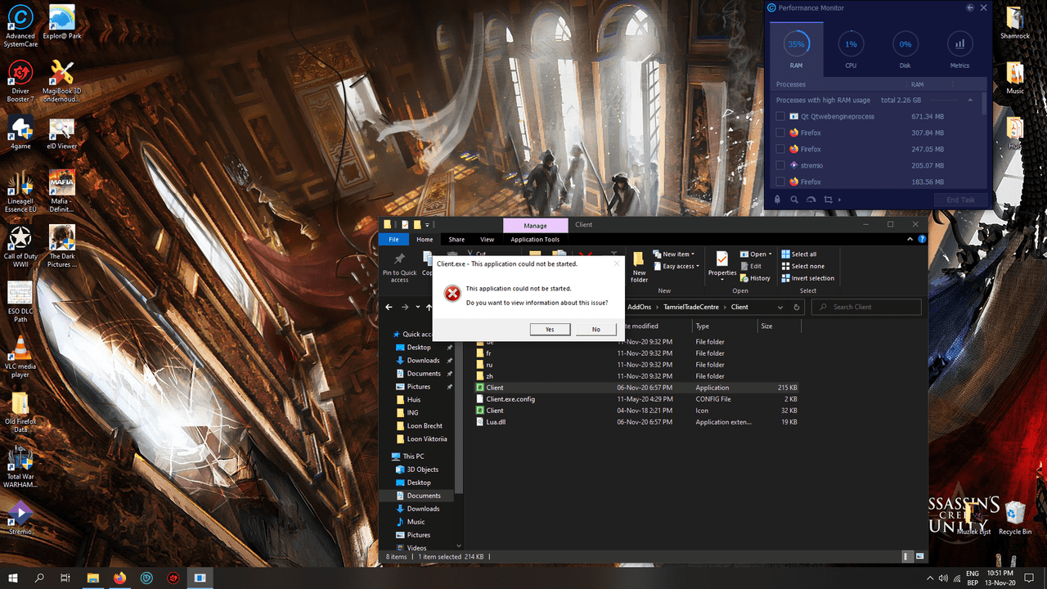The width and height of the screenshot is (1047, 589).
Task: Select the CPU tab in Performance Monitor
Action: 851,51
